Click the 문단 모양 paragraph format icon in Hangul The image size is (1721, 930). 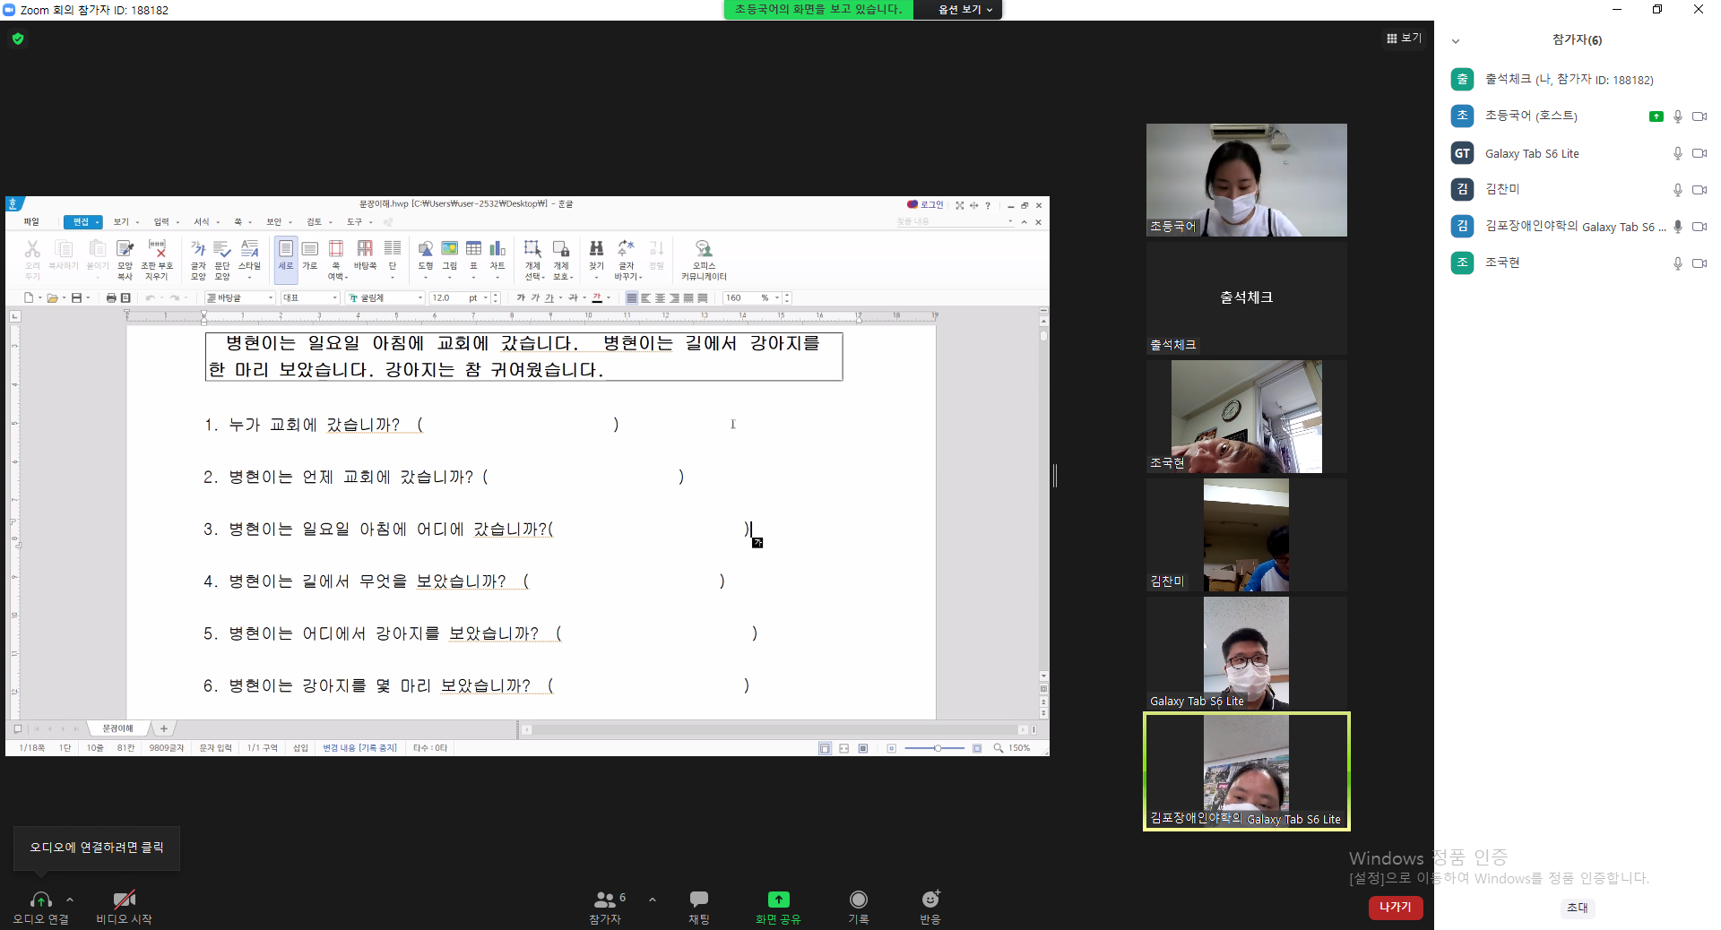click(222, 260)
